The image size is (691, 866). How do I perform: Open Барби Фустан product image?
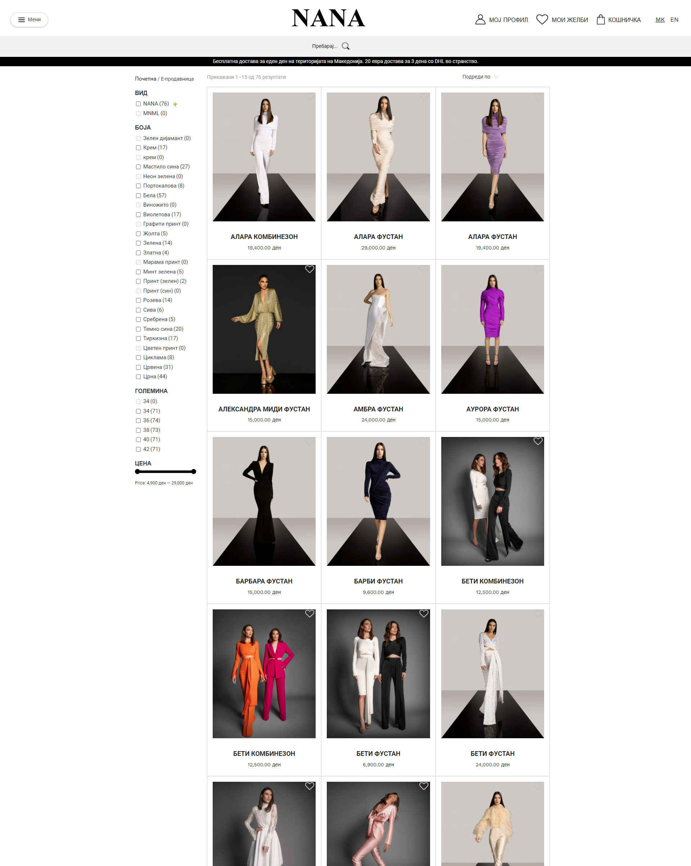pyautogui.click(x=378, y=501)
